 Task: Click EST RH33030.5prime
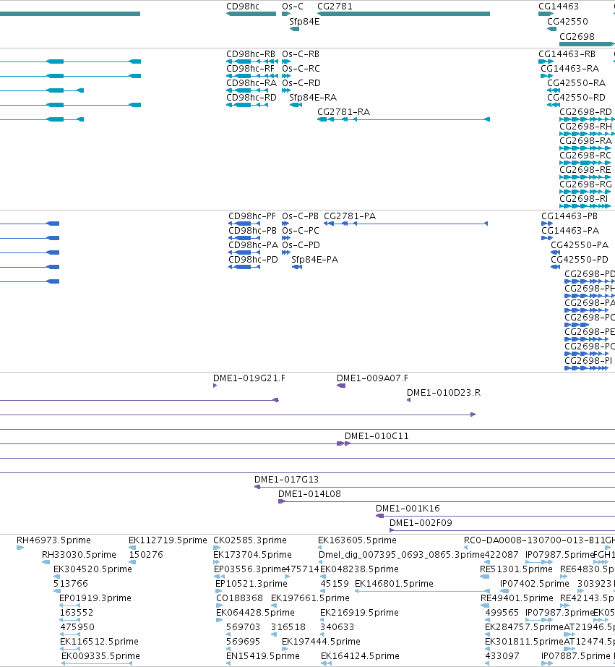[46, 562]
